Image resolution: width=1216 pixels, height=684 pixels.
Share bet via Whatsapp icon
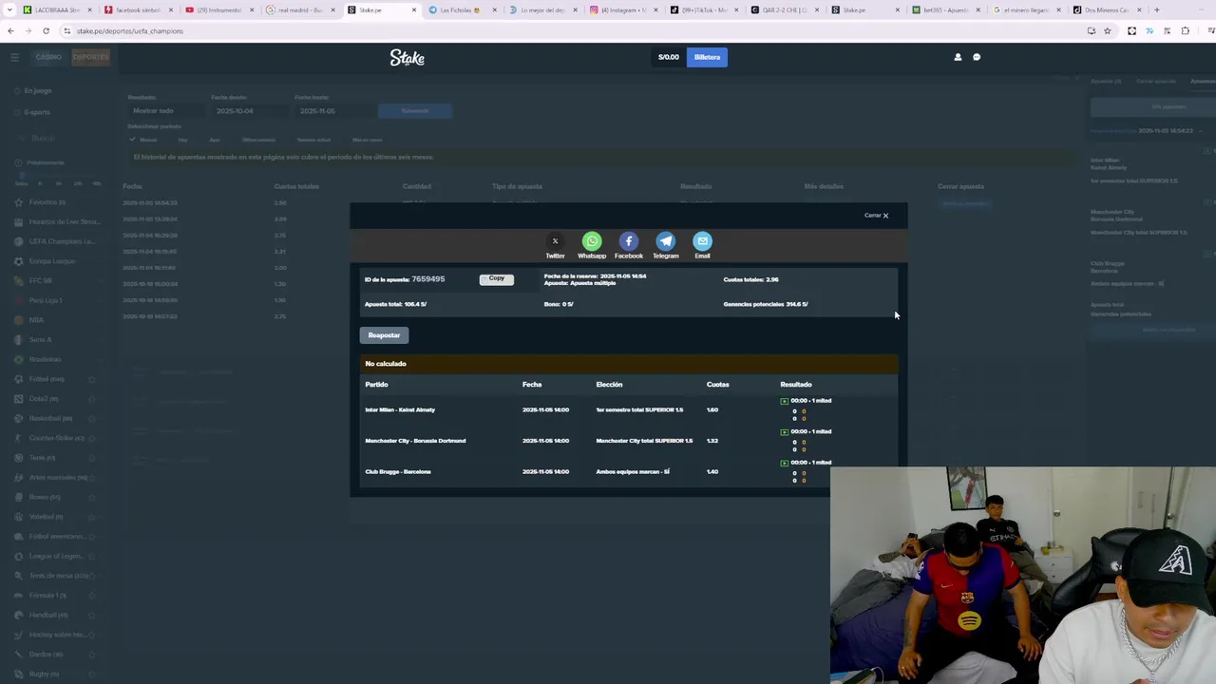[x=592, y=241]
